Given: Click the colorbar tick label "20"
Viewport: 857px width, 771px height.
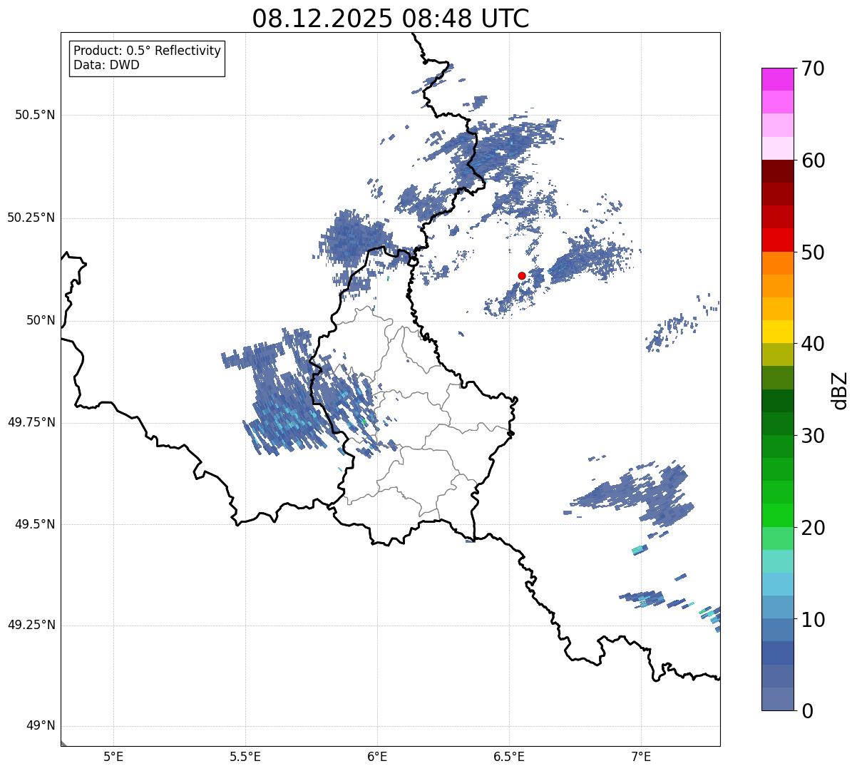Looking at the screenshot, I should click(x=813, y=528).
